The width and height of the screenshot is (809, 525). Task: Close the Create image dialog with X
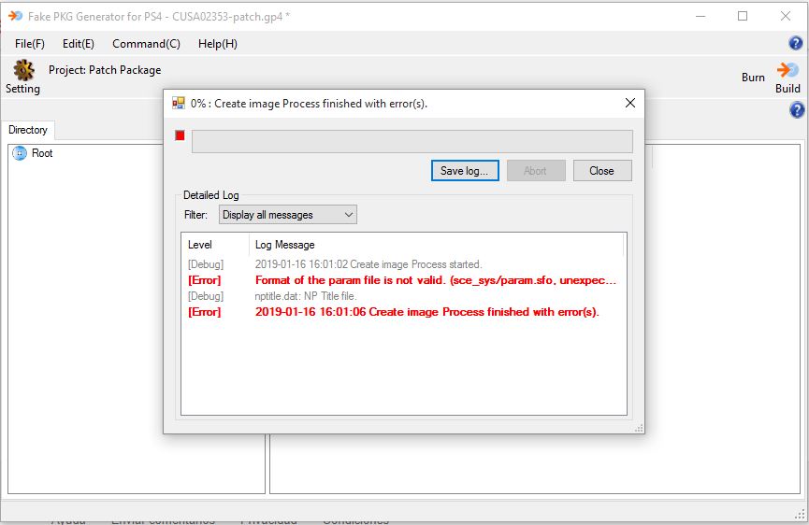tap(630, 103)
